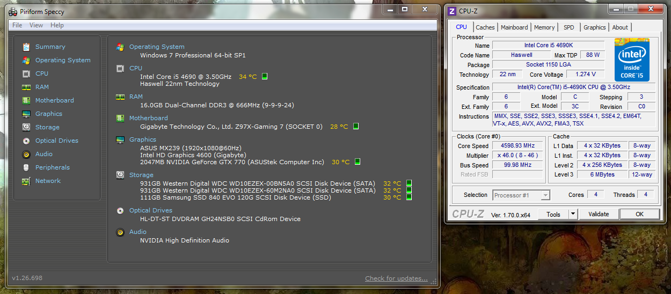Click the Core Speed value 4598.93 MHz
This screenshot has height=294, width=671.
tap(518, 146)
